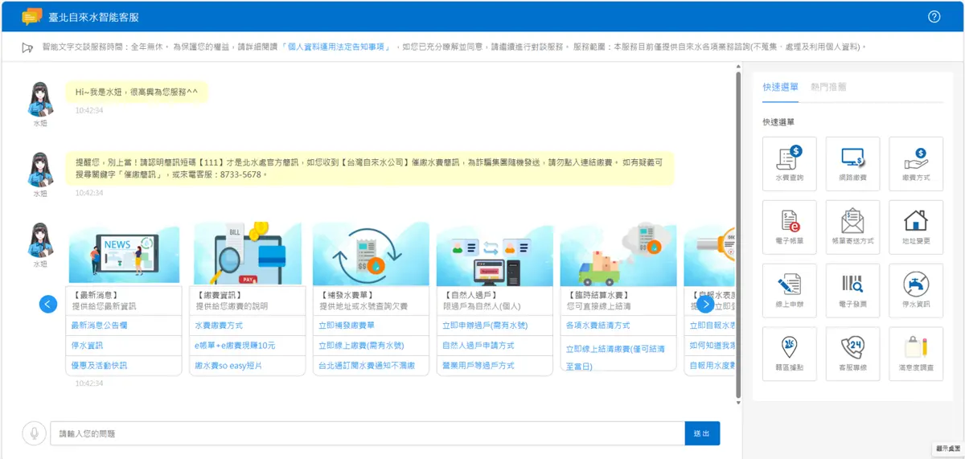Open 優惠及活動快訊 link
This screenshot has height=459, width=965.
point(99,365)
